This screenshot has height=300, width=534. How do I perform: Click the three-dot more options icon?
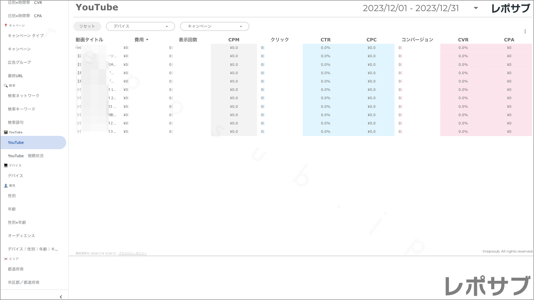click(525, 31)
